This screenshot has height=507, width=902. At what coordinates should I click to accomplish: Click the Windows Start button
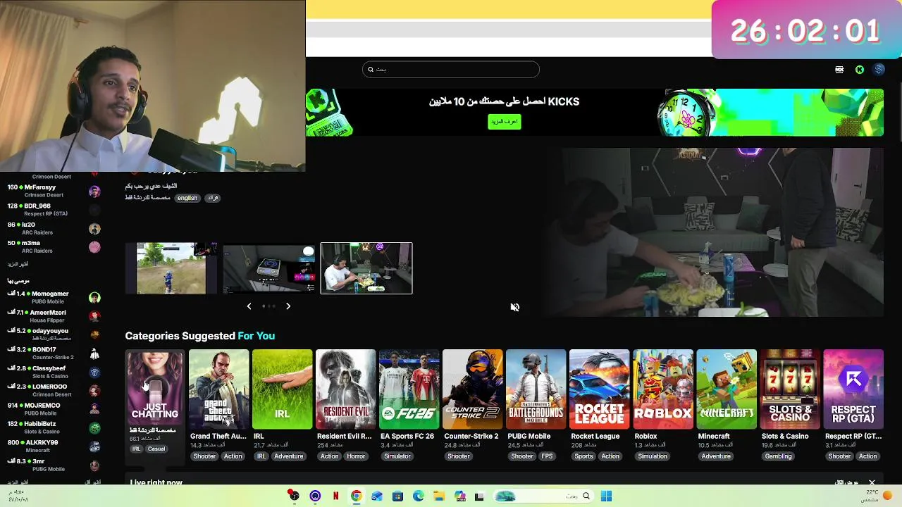point(606,496)
